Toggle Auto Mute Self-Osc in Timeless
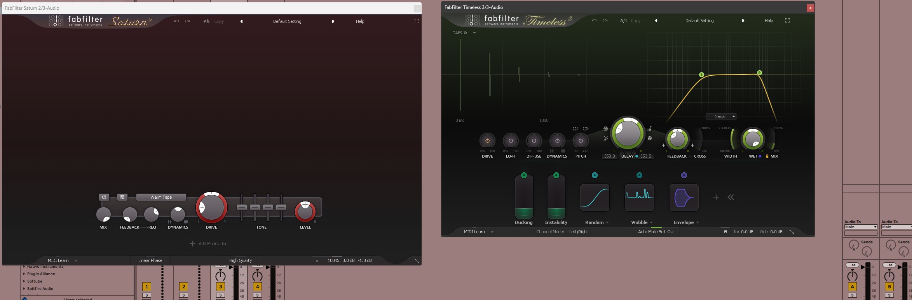Viewport: 912px width, 300px height. pyautogui.click(x=656, y=232)
